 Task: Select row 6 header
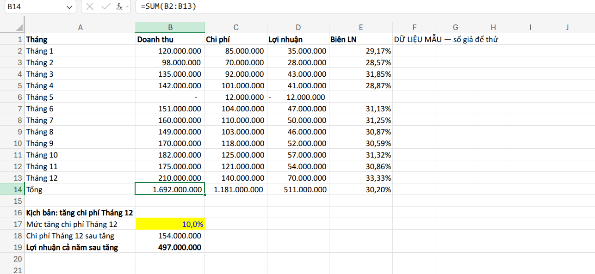[x=12, y=97]
